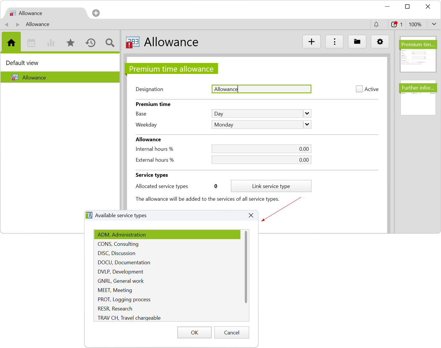441x348 pixels.
Task: Click the Home icon in sidebar
Action: click(x=11, y=43)
